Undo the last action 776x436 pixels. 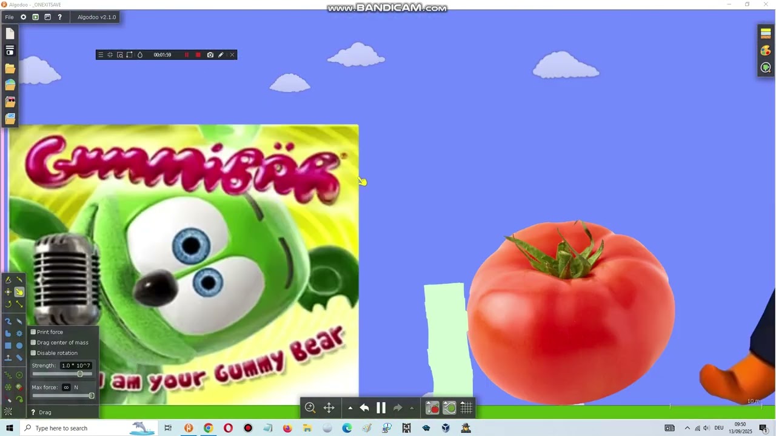point(364,408)
